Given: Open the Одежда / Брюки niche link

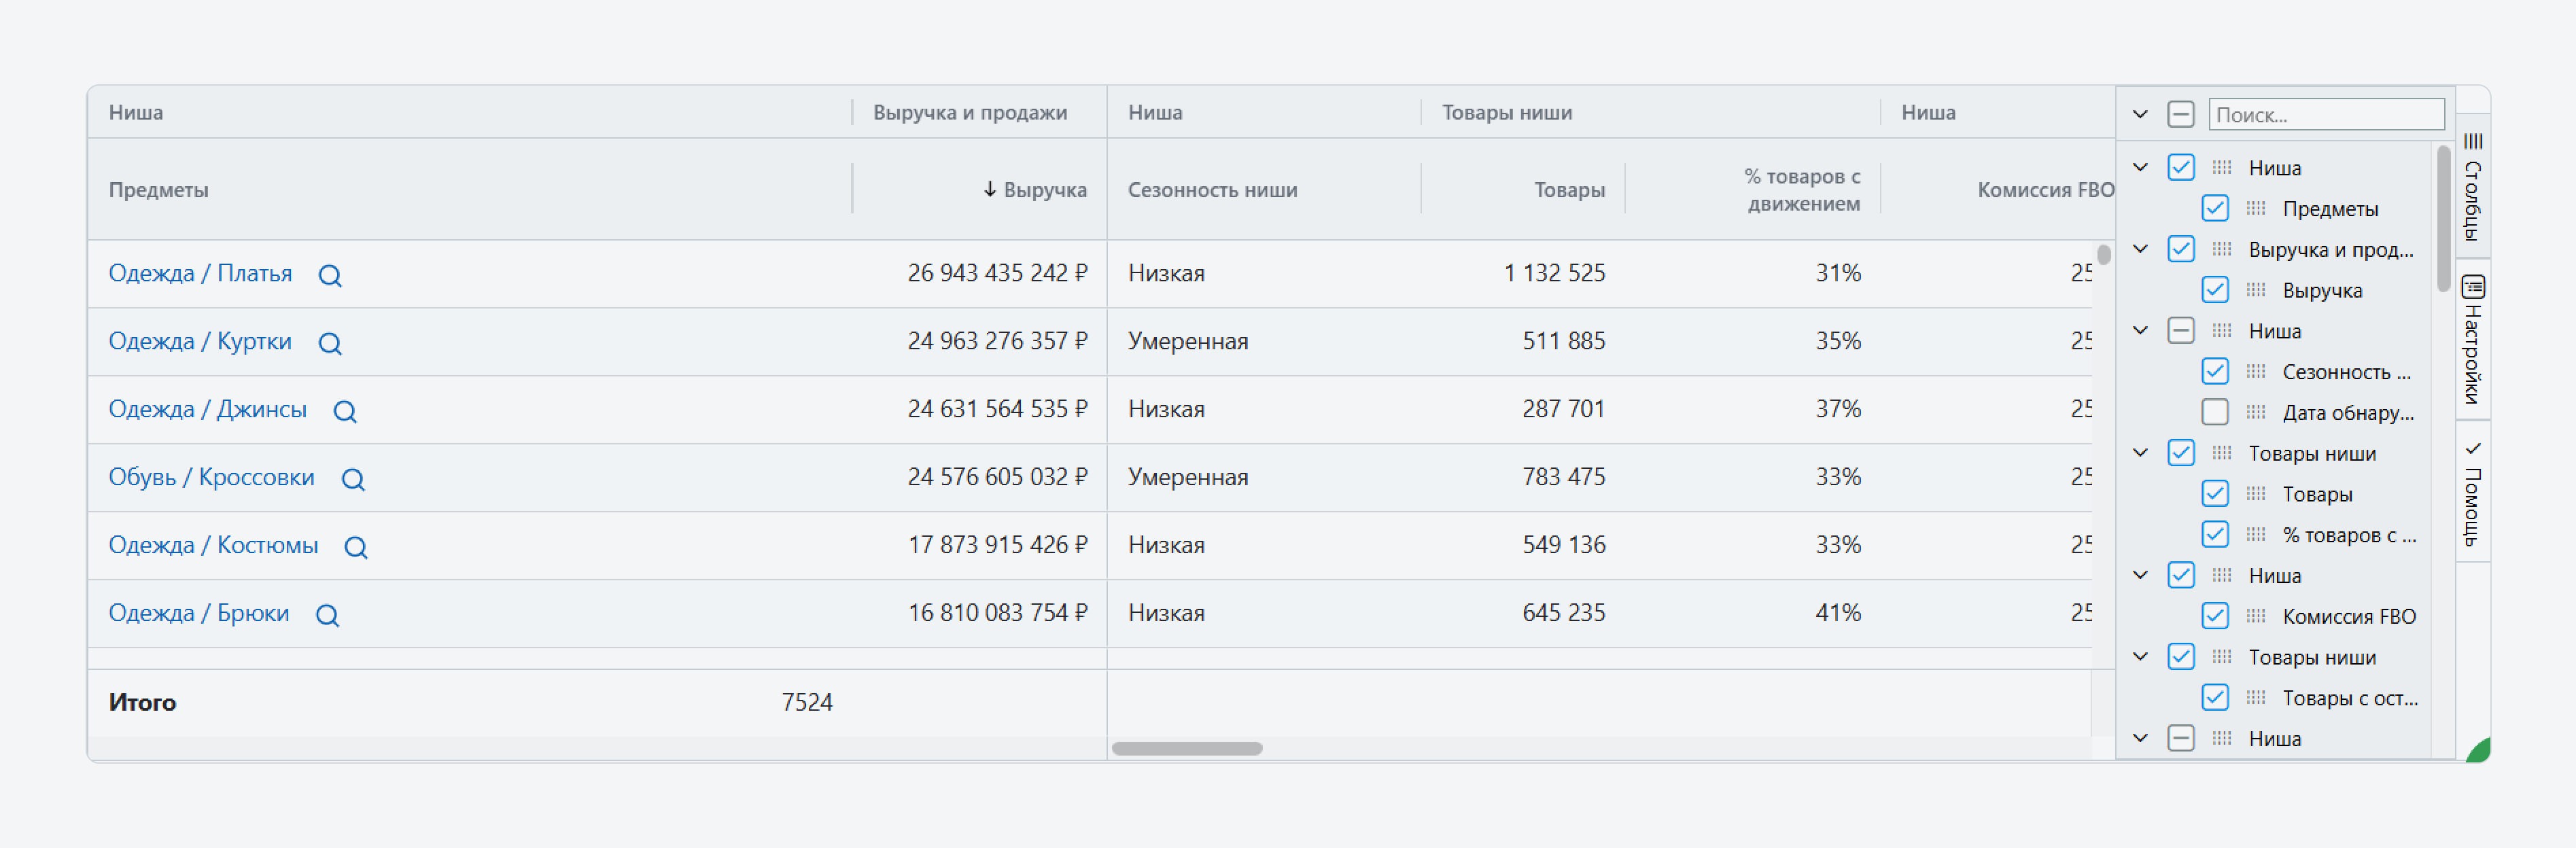Looking at the screenshot, I should 199,613.
